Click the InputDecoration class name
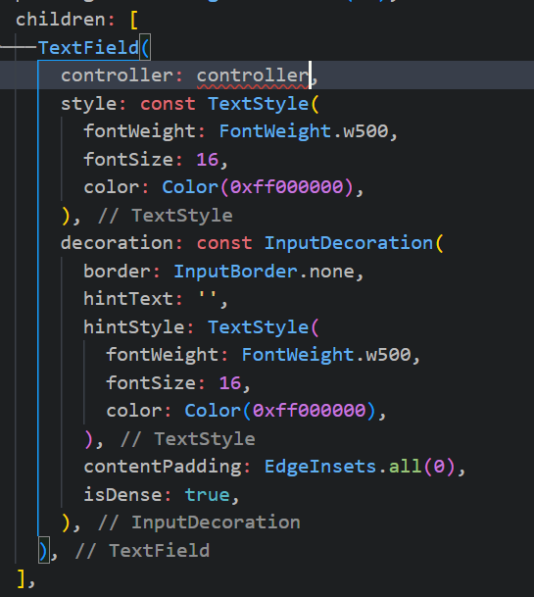Image resolution: width=534 pixels, height=597 pixels. coord(349,243)
